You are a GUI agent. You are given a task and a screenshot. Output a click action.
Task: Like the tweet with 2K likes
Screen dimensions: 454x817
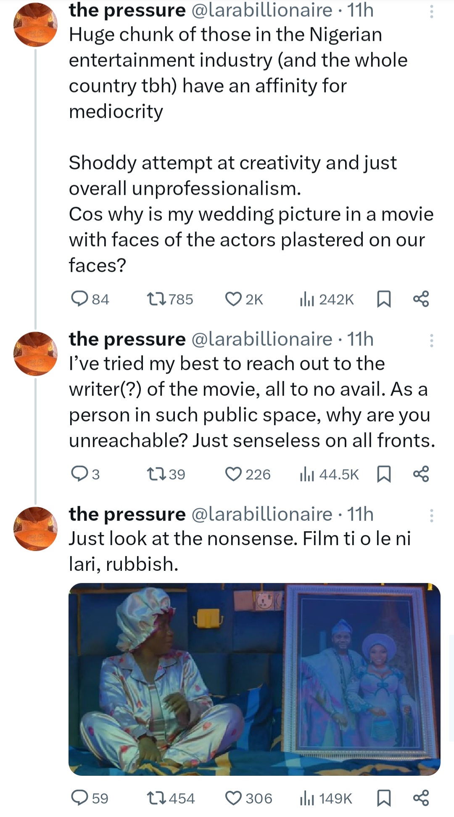click(x=233, y=299)
